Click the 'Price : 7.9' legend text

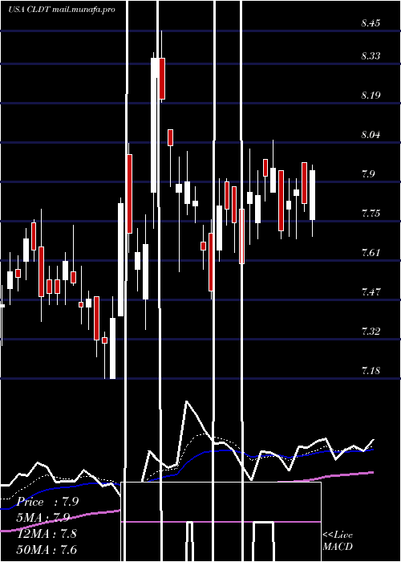[47, 502]
